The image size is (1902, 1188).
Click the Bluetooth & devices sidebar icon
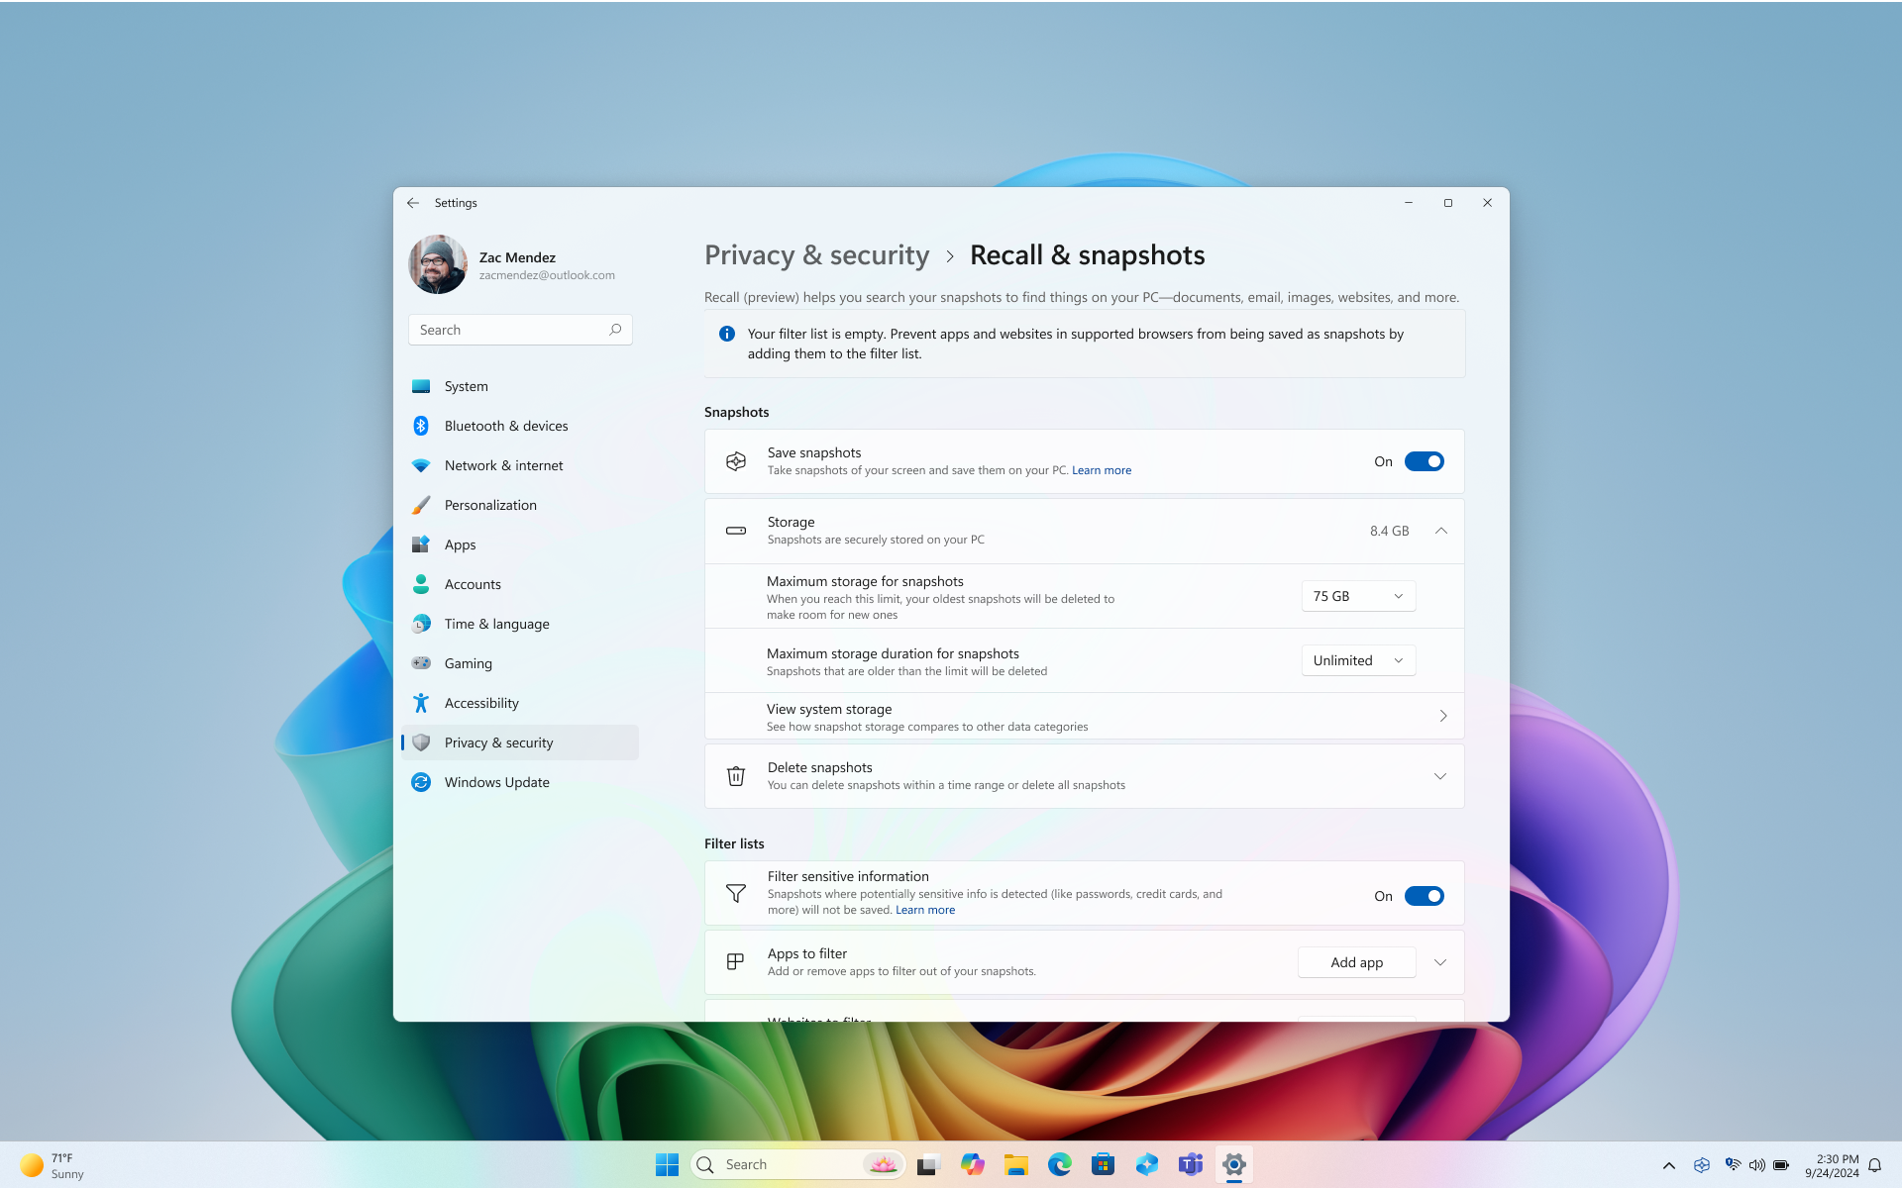(x=422, y=426)
